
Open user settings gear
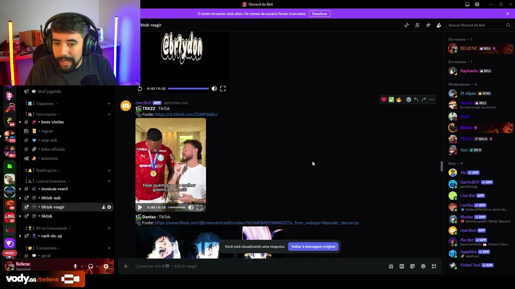point(106,266)
